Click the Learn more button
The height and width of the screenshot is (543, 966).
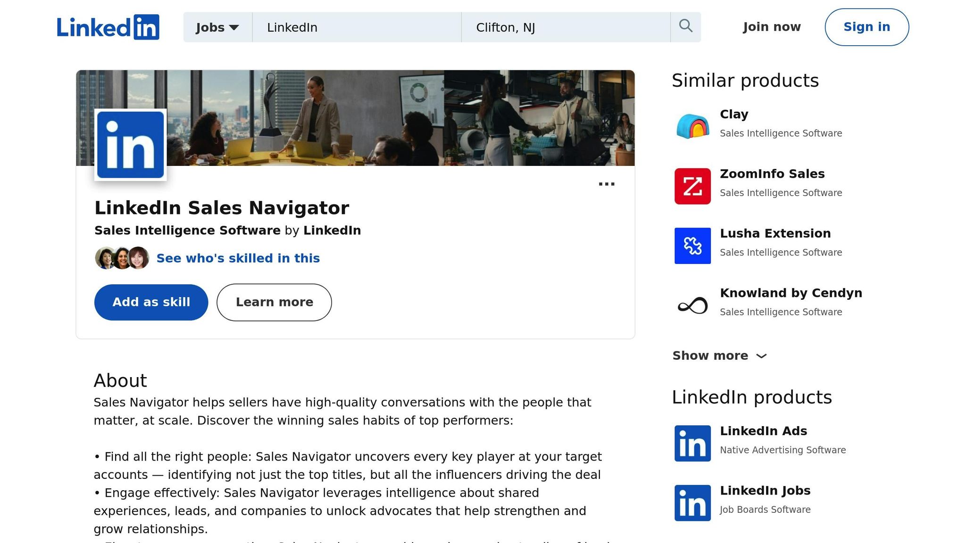[x=274, y=302]
